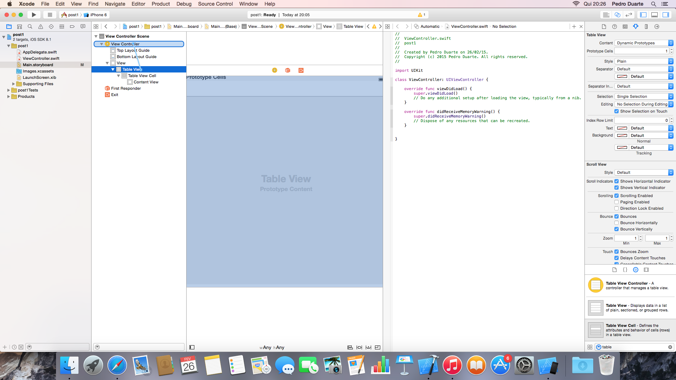Image resolution: width=676 pixels, height=380 pixels.
Task: Open the Selection dropdown (Single Selection)
Action: pos(644,96)
